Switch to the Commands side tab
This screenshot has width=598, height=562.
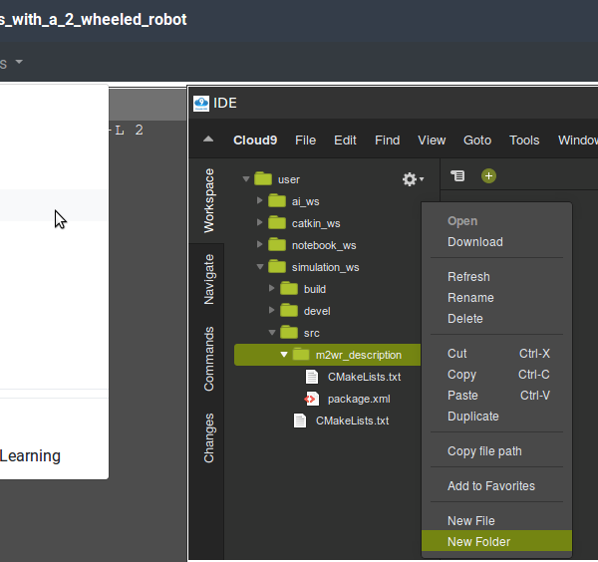pos(208,359)
